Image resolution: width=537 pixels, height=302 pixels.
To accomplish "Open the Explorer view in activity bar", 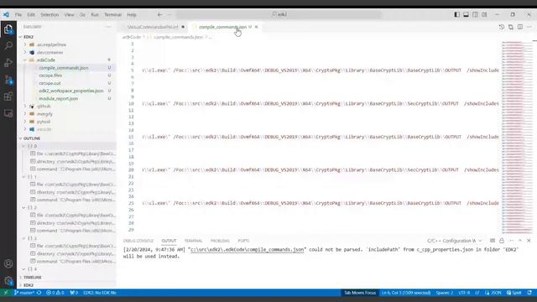I will [8, 29].
